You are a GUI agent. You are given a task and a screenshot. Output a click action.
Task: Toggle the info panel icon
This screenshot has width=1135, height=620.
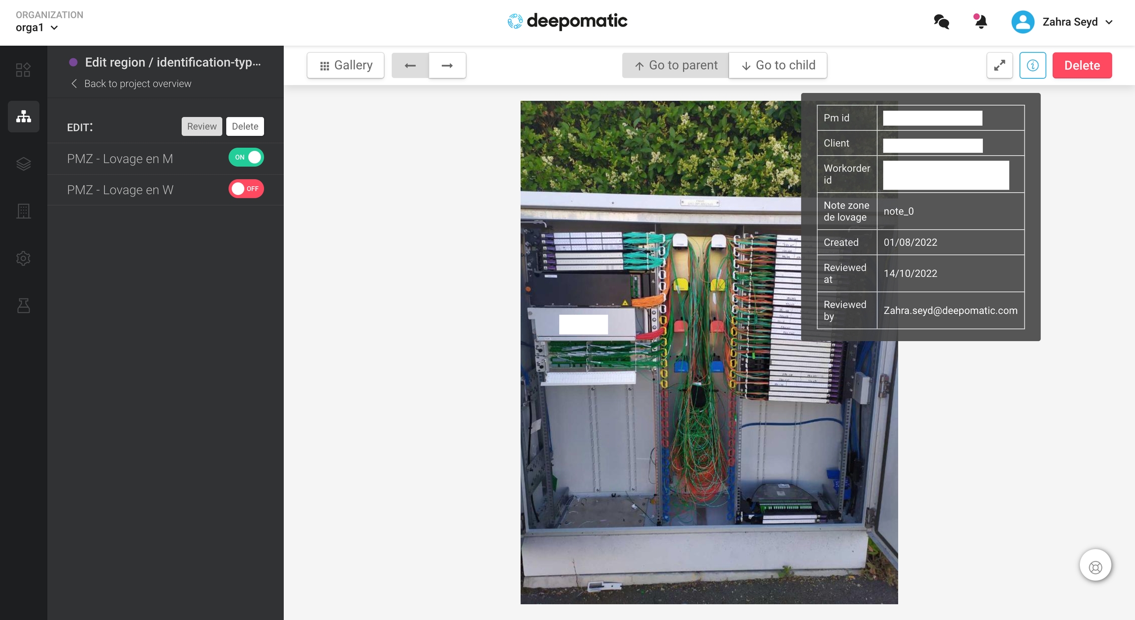(x=1033, y=65)
